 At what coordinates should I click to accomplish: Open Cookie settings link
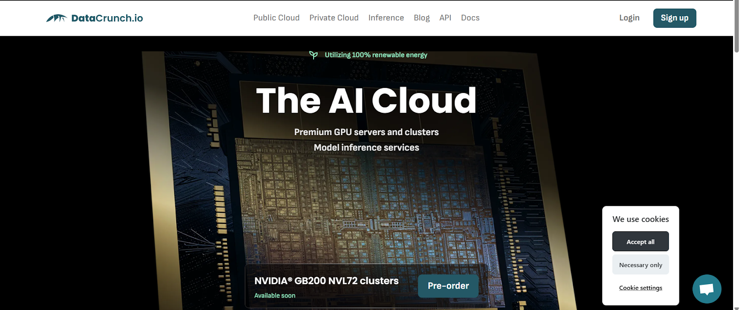(641, 288)
